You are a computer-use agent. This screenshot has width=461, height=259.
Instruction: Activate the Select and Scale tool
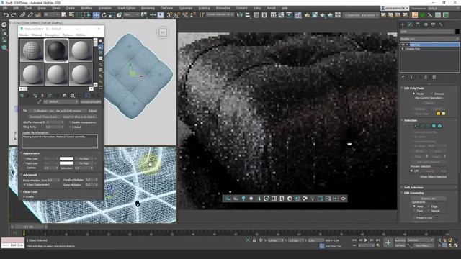tap(112, 14)
